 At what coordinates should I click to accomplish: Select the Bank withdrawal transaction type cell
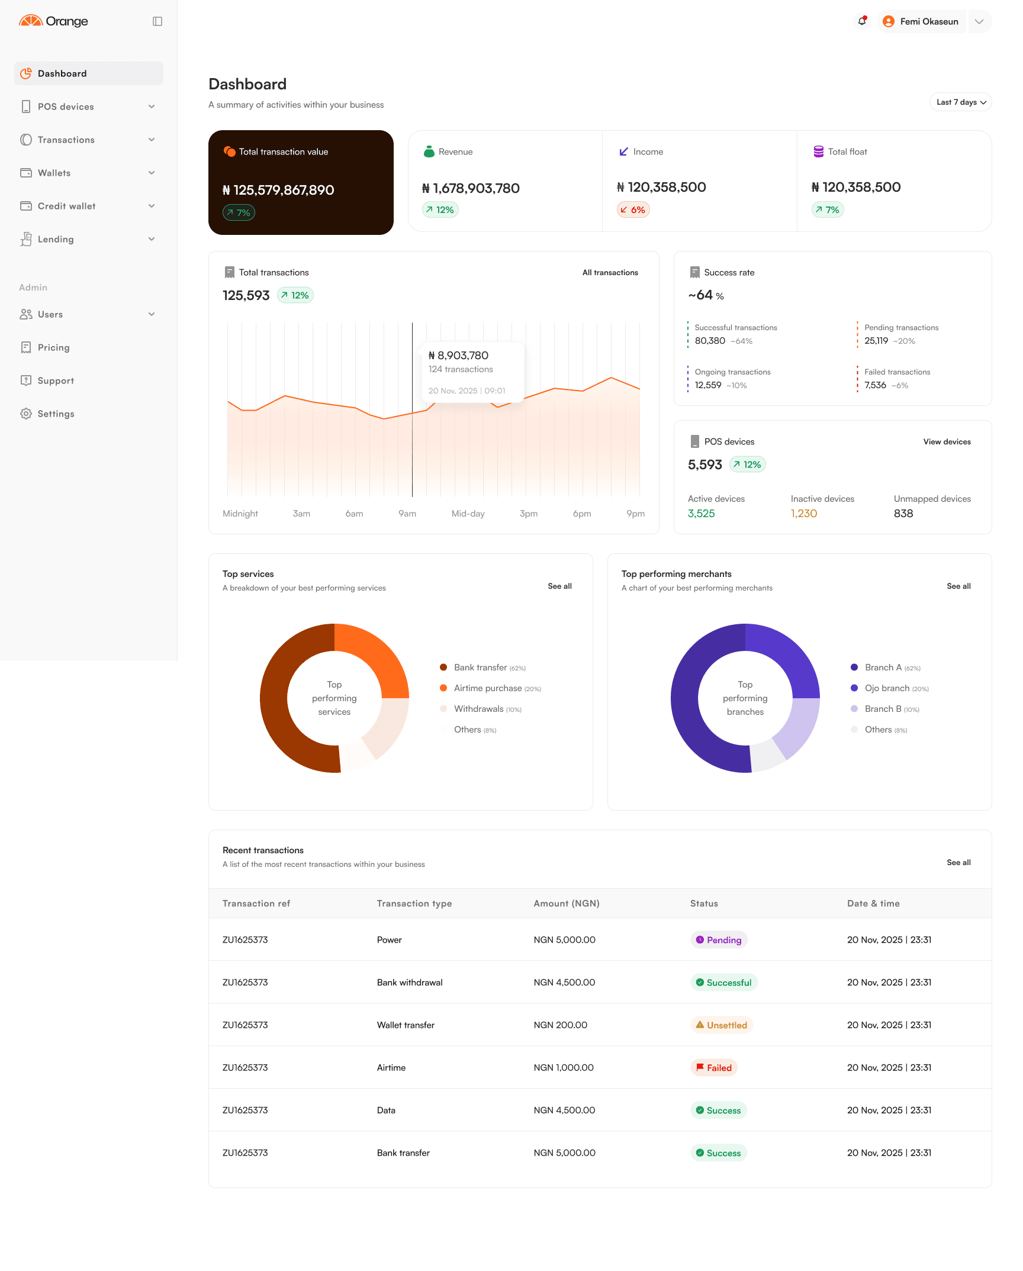[x=410, y=982]
